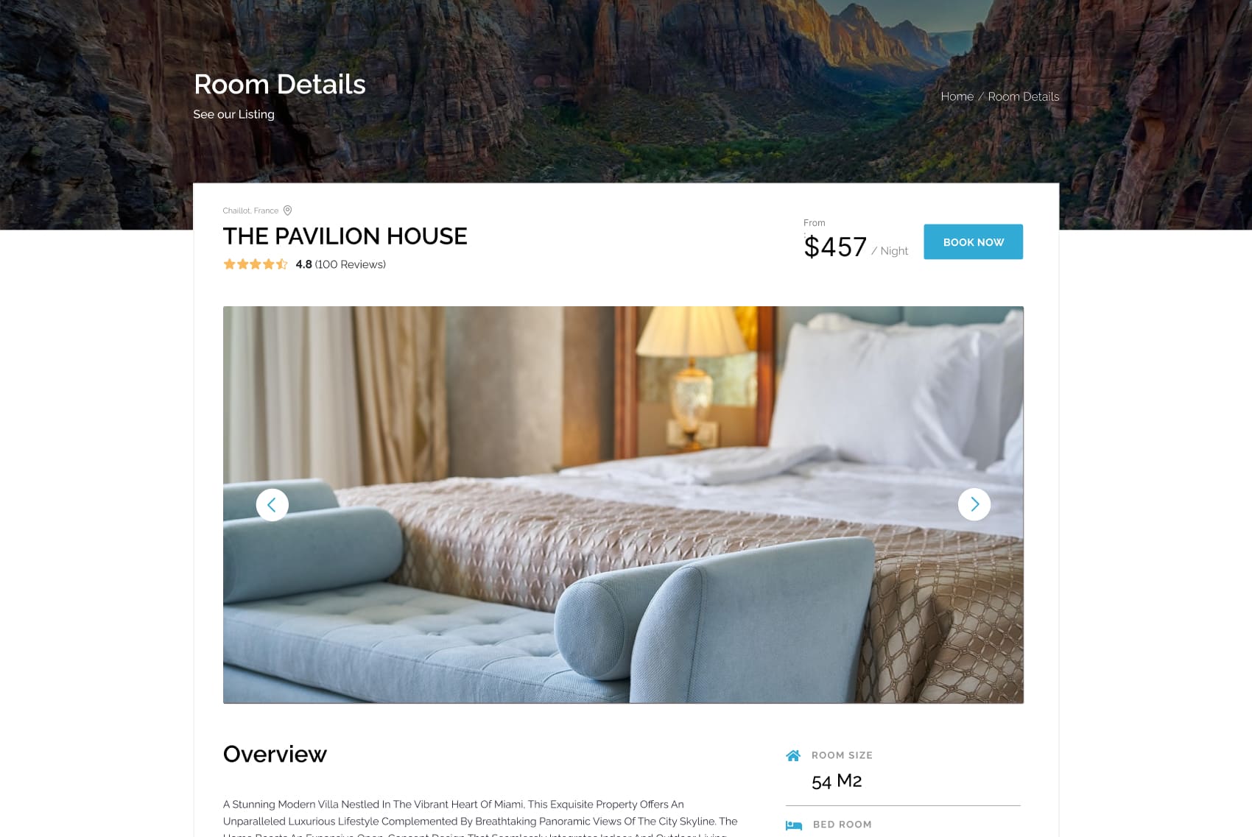Click the Room Size label

[x=842, y=755]
